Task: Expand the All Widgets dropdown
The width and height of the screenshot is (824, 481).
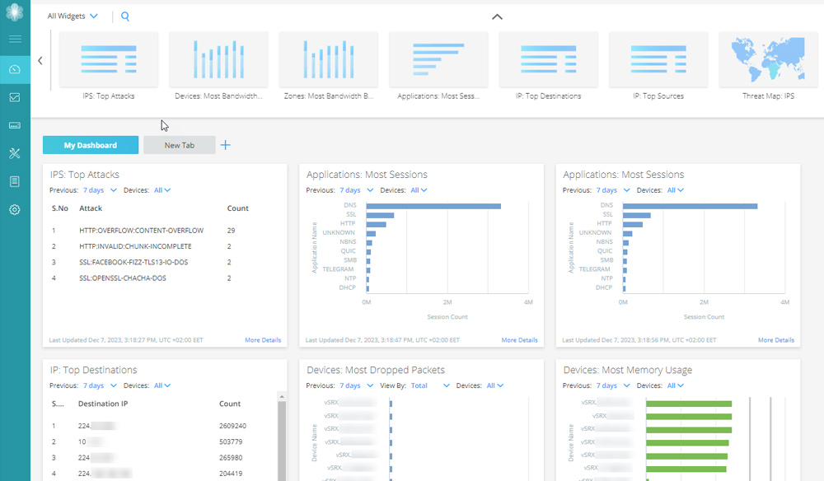Action: click(73, 16)
